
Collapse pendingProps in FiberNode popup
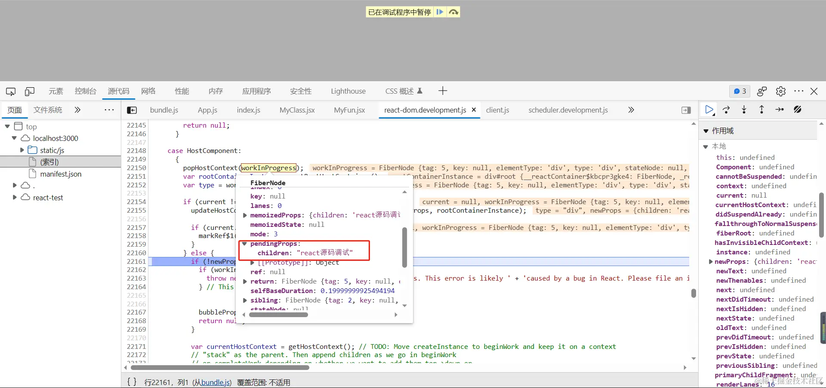pyautogui.click(x=245, y=244)
